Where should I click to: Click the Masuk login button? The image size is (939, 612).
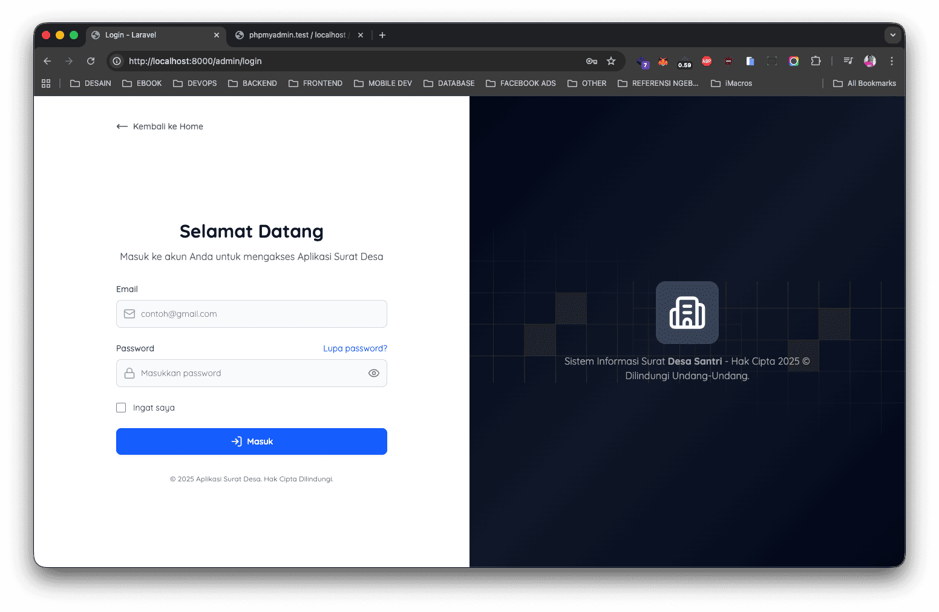coord(252,441)
